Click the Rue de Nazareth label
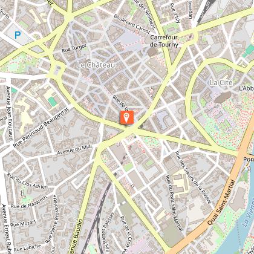The image size is (254, 254). point(29,202)
